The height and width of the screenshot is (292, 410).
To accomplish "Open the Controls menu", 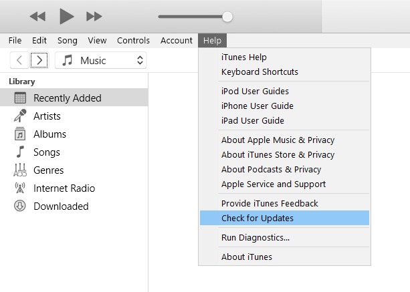I will (x=133, y=40).
